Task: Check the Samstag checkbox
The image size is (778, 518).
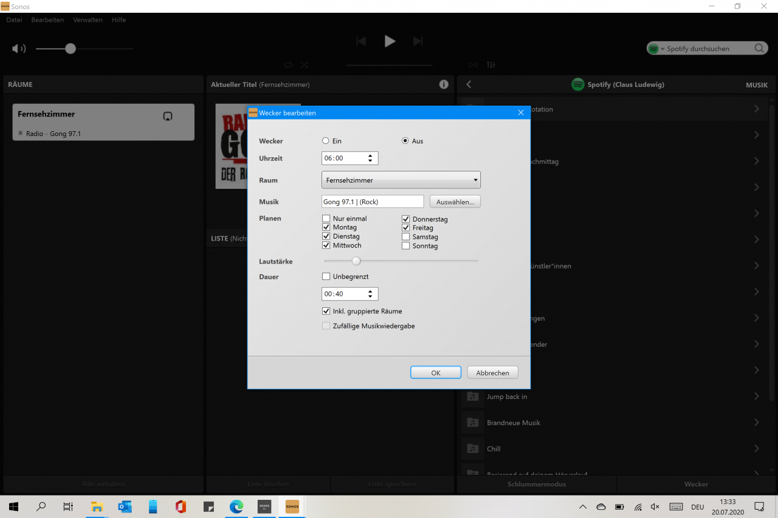Action: tap(406, 237)
